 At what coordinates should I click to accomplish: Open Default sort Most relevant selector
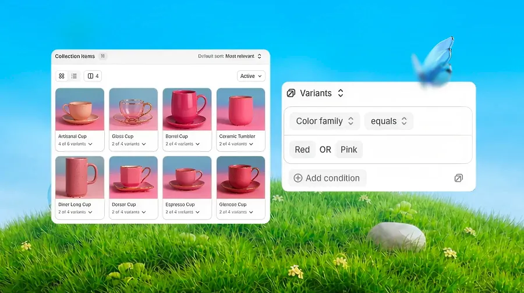point(229,56)
